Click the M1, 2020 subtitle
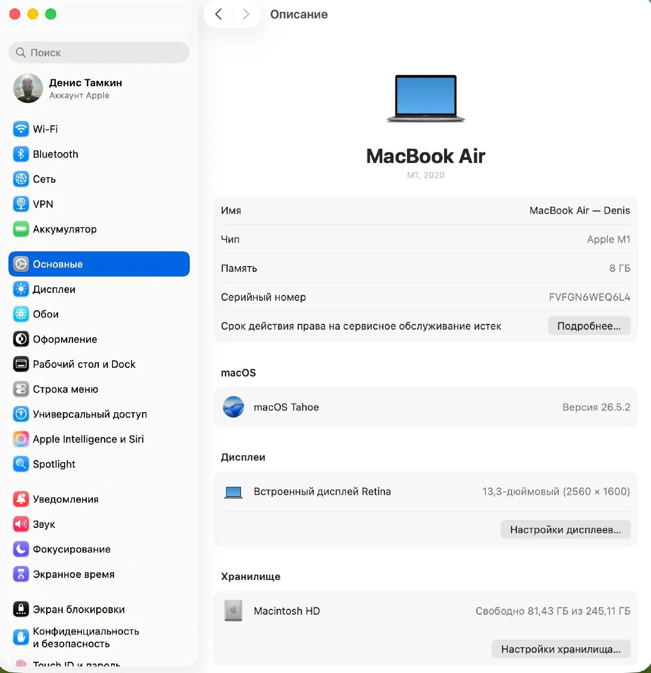 [426, 175]
